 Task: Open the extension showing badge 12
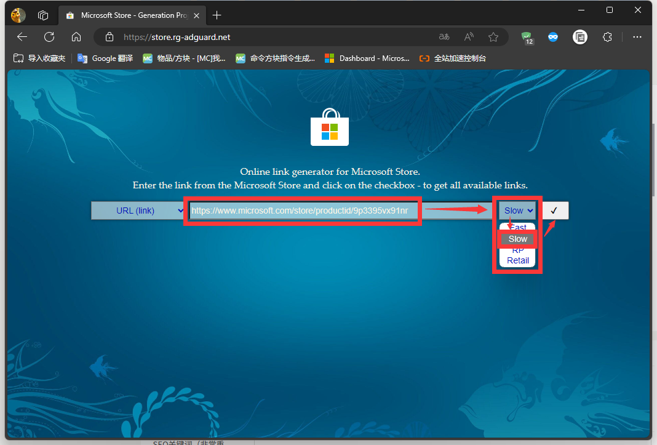(x=527, y=38)
